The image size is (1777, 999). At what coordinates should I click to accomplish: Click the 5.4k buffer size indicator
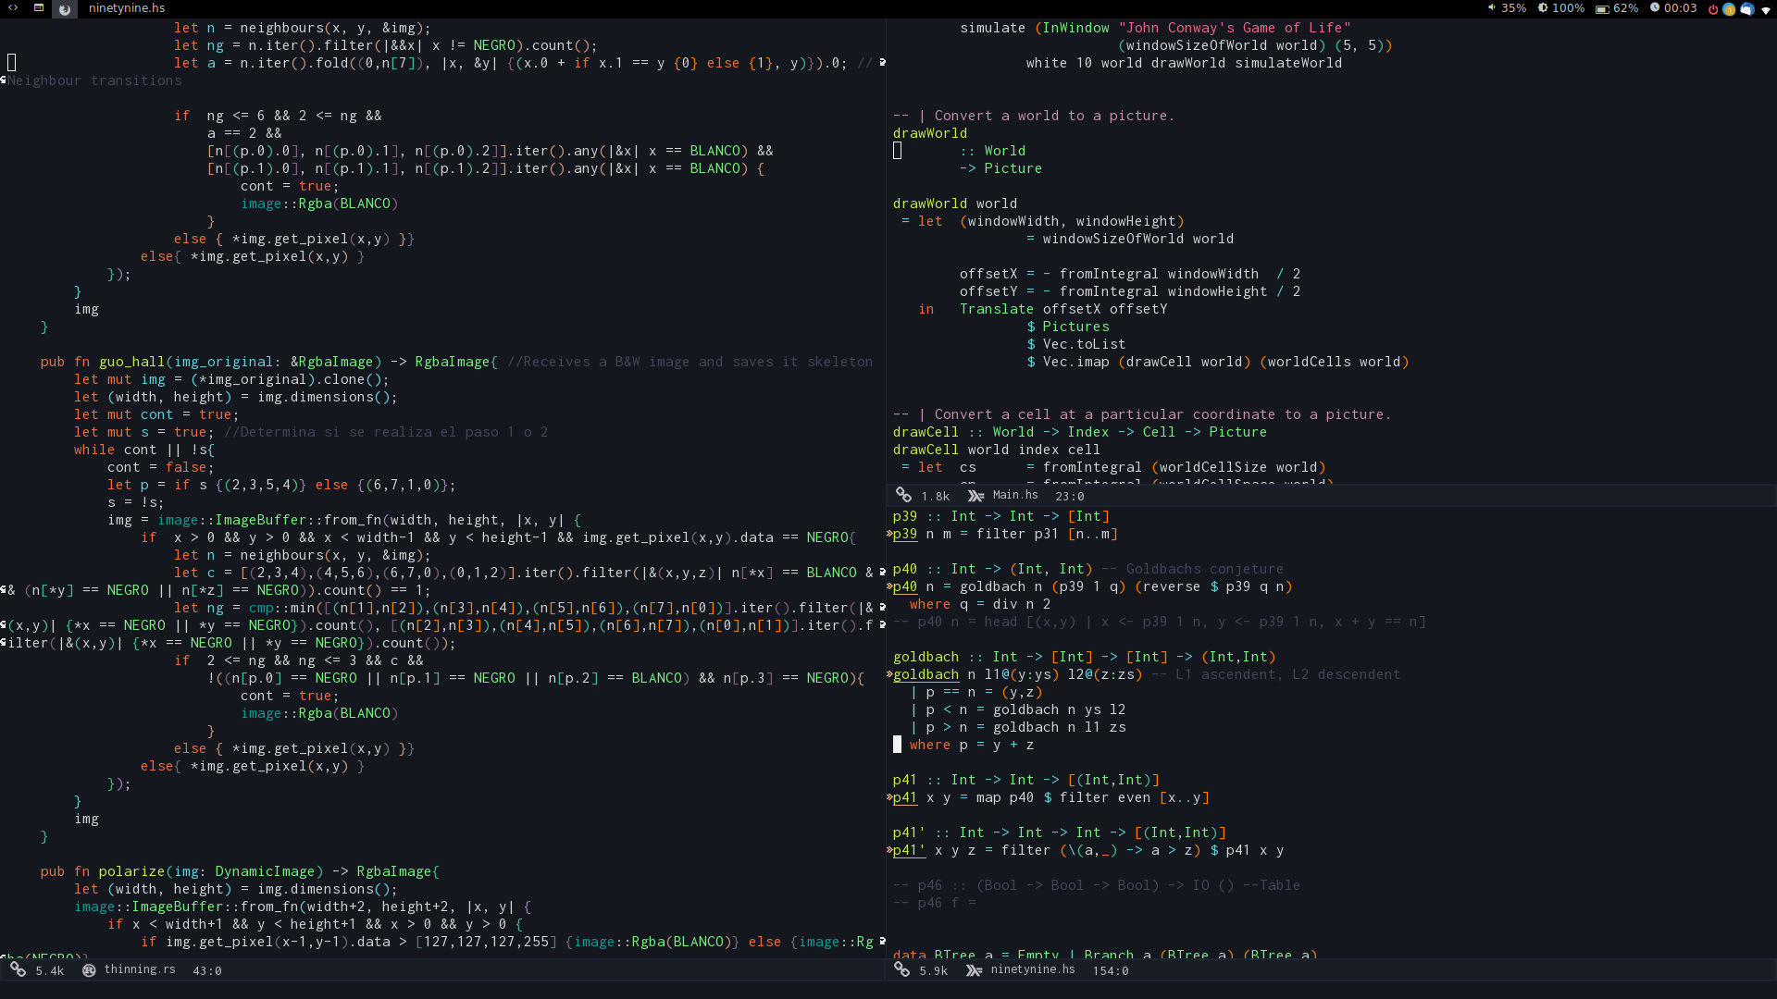point(50,971)
